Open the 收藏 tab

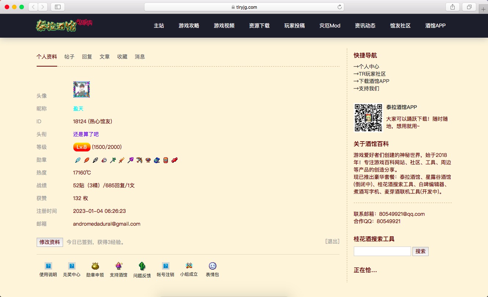click(122, 57)
